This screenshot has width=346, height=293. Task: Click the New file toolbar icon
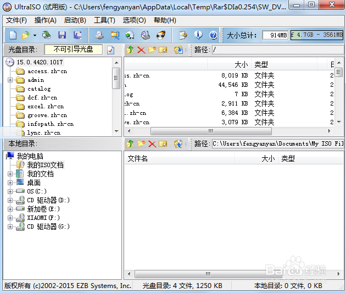[13, 35]
